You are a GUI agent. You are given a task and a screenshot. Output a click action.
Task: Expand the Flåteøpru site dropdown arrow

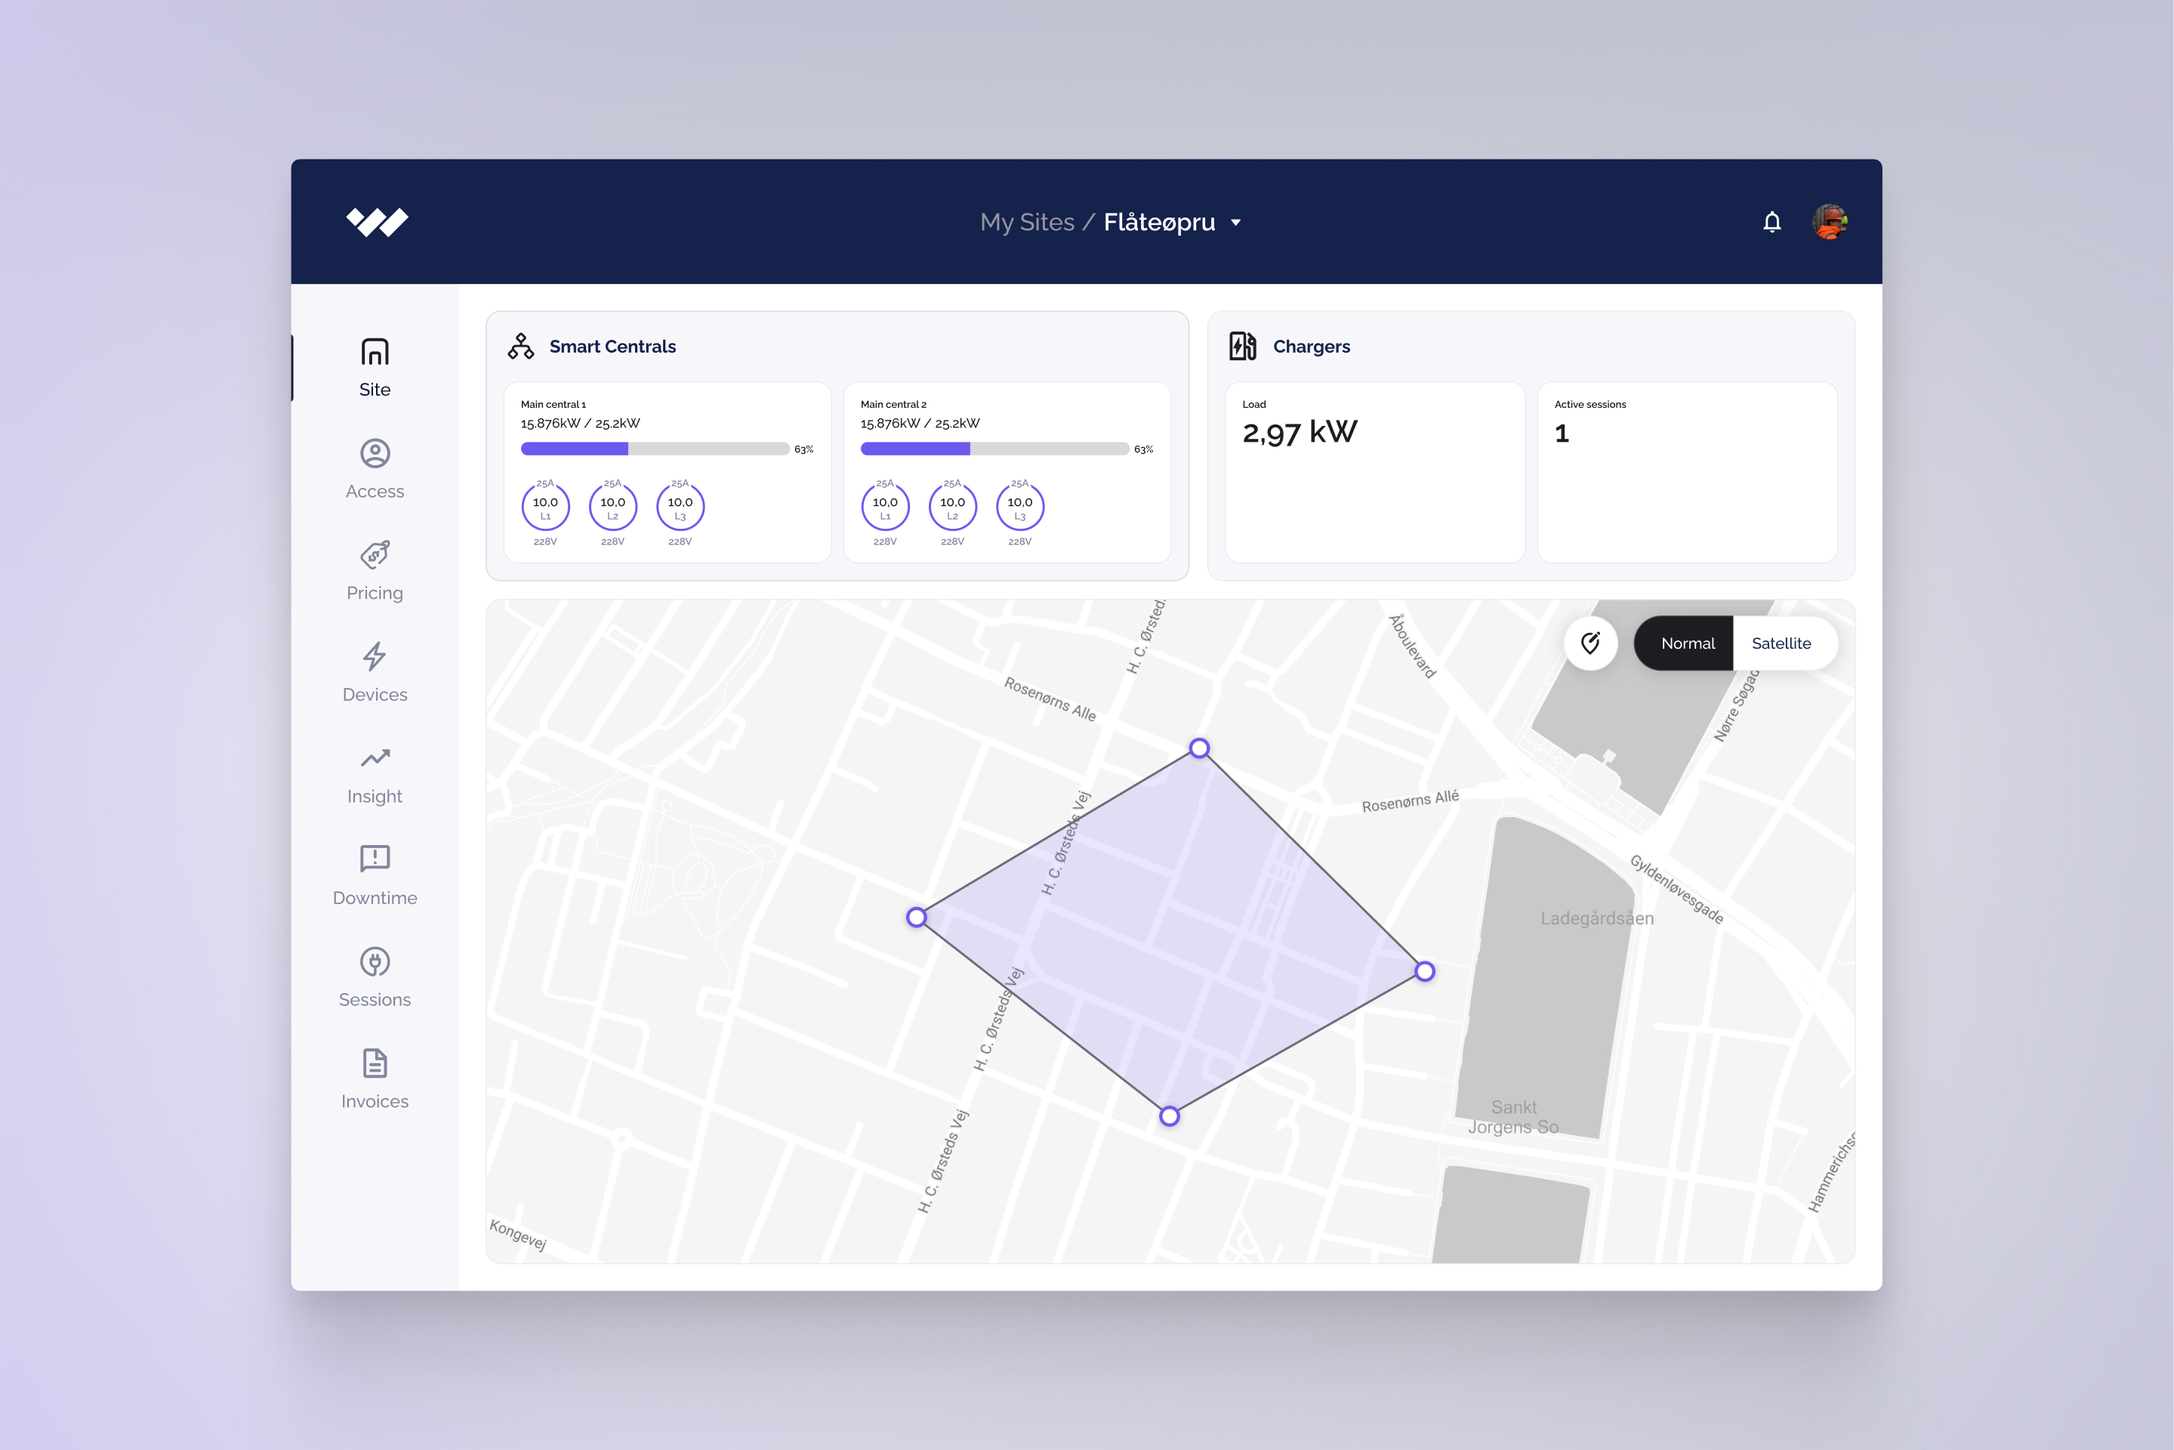(x=1235, y=223)
